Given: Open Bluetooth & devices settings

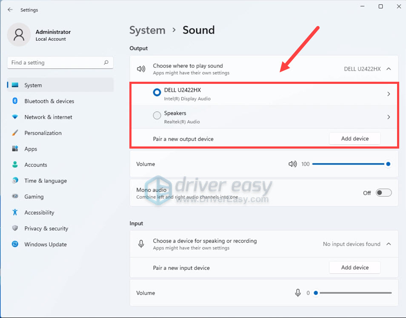Looking at the screenshot, I should pos(60,101).
